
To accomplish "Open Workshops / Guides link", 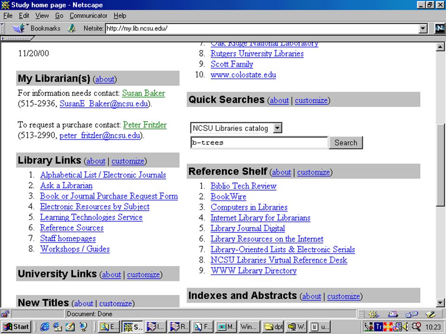I will tap(75, 249).
